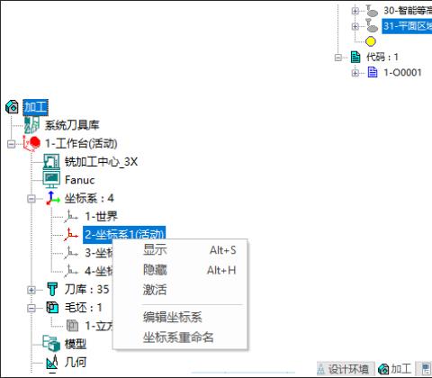Select the 毛坯 : 1 label
The width and height of the screenshot is (432, 378).
(84, 308)
